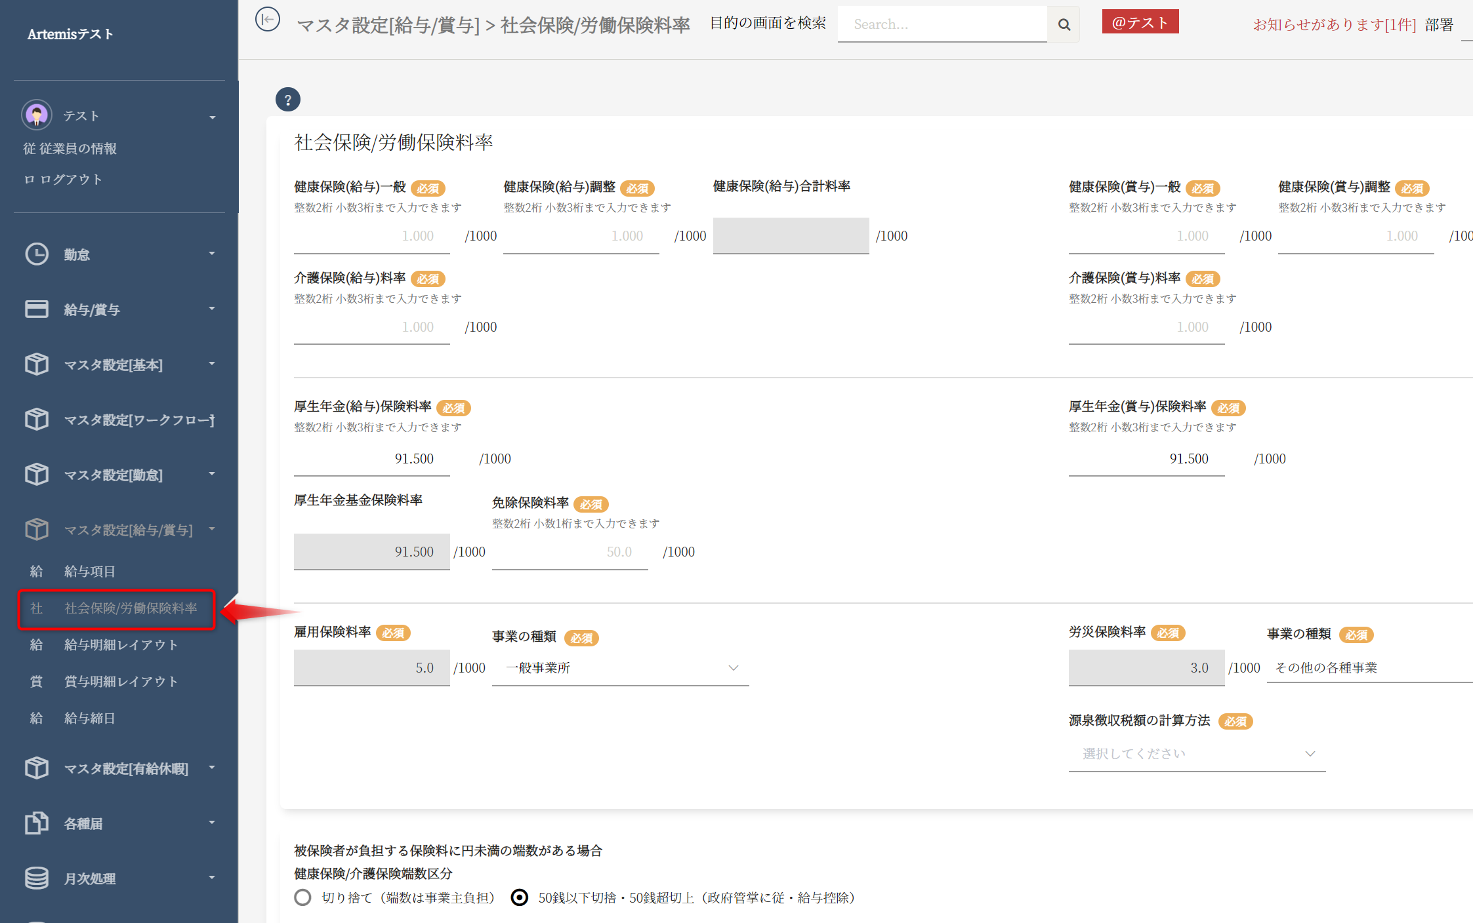Select 切り捨て rounding radio button
Screen dimensions: 1473x923
point(302,897)
